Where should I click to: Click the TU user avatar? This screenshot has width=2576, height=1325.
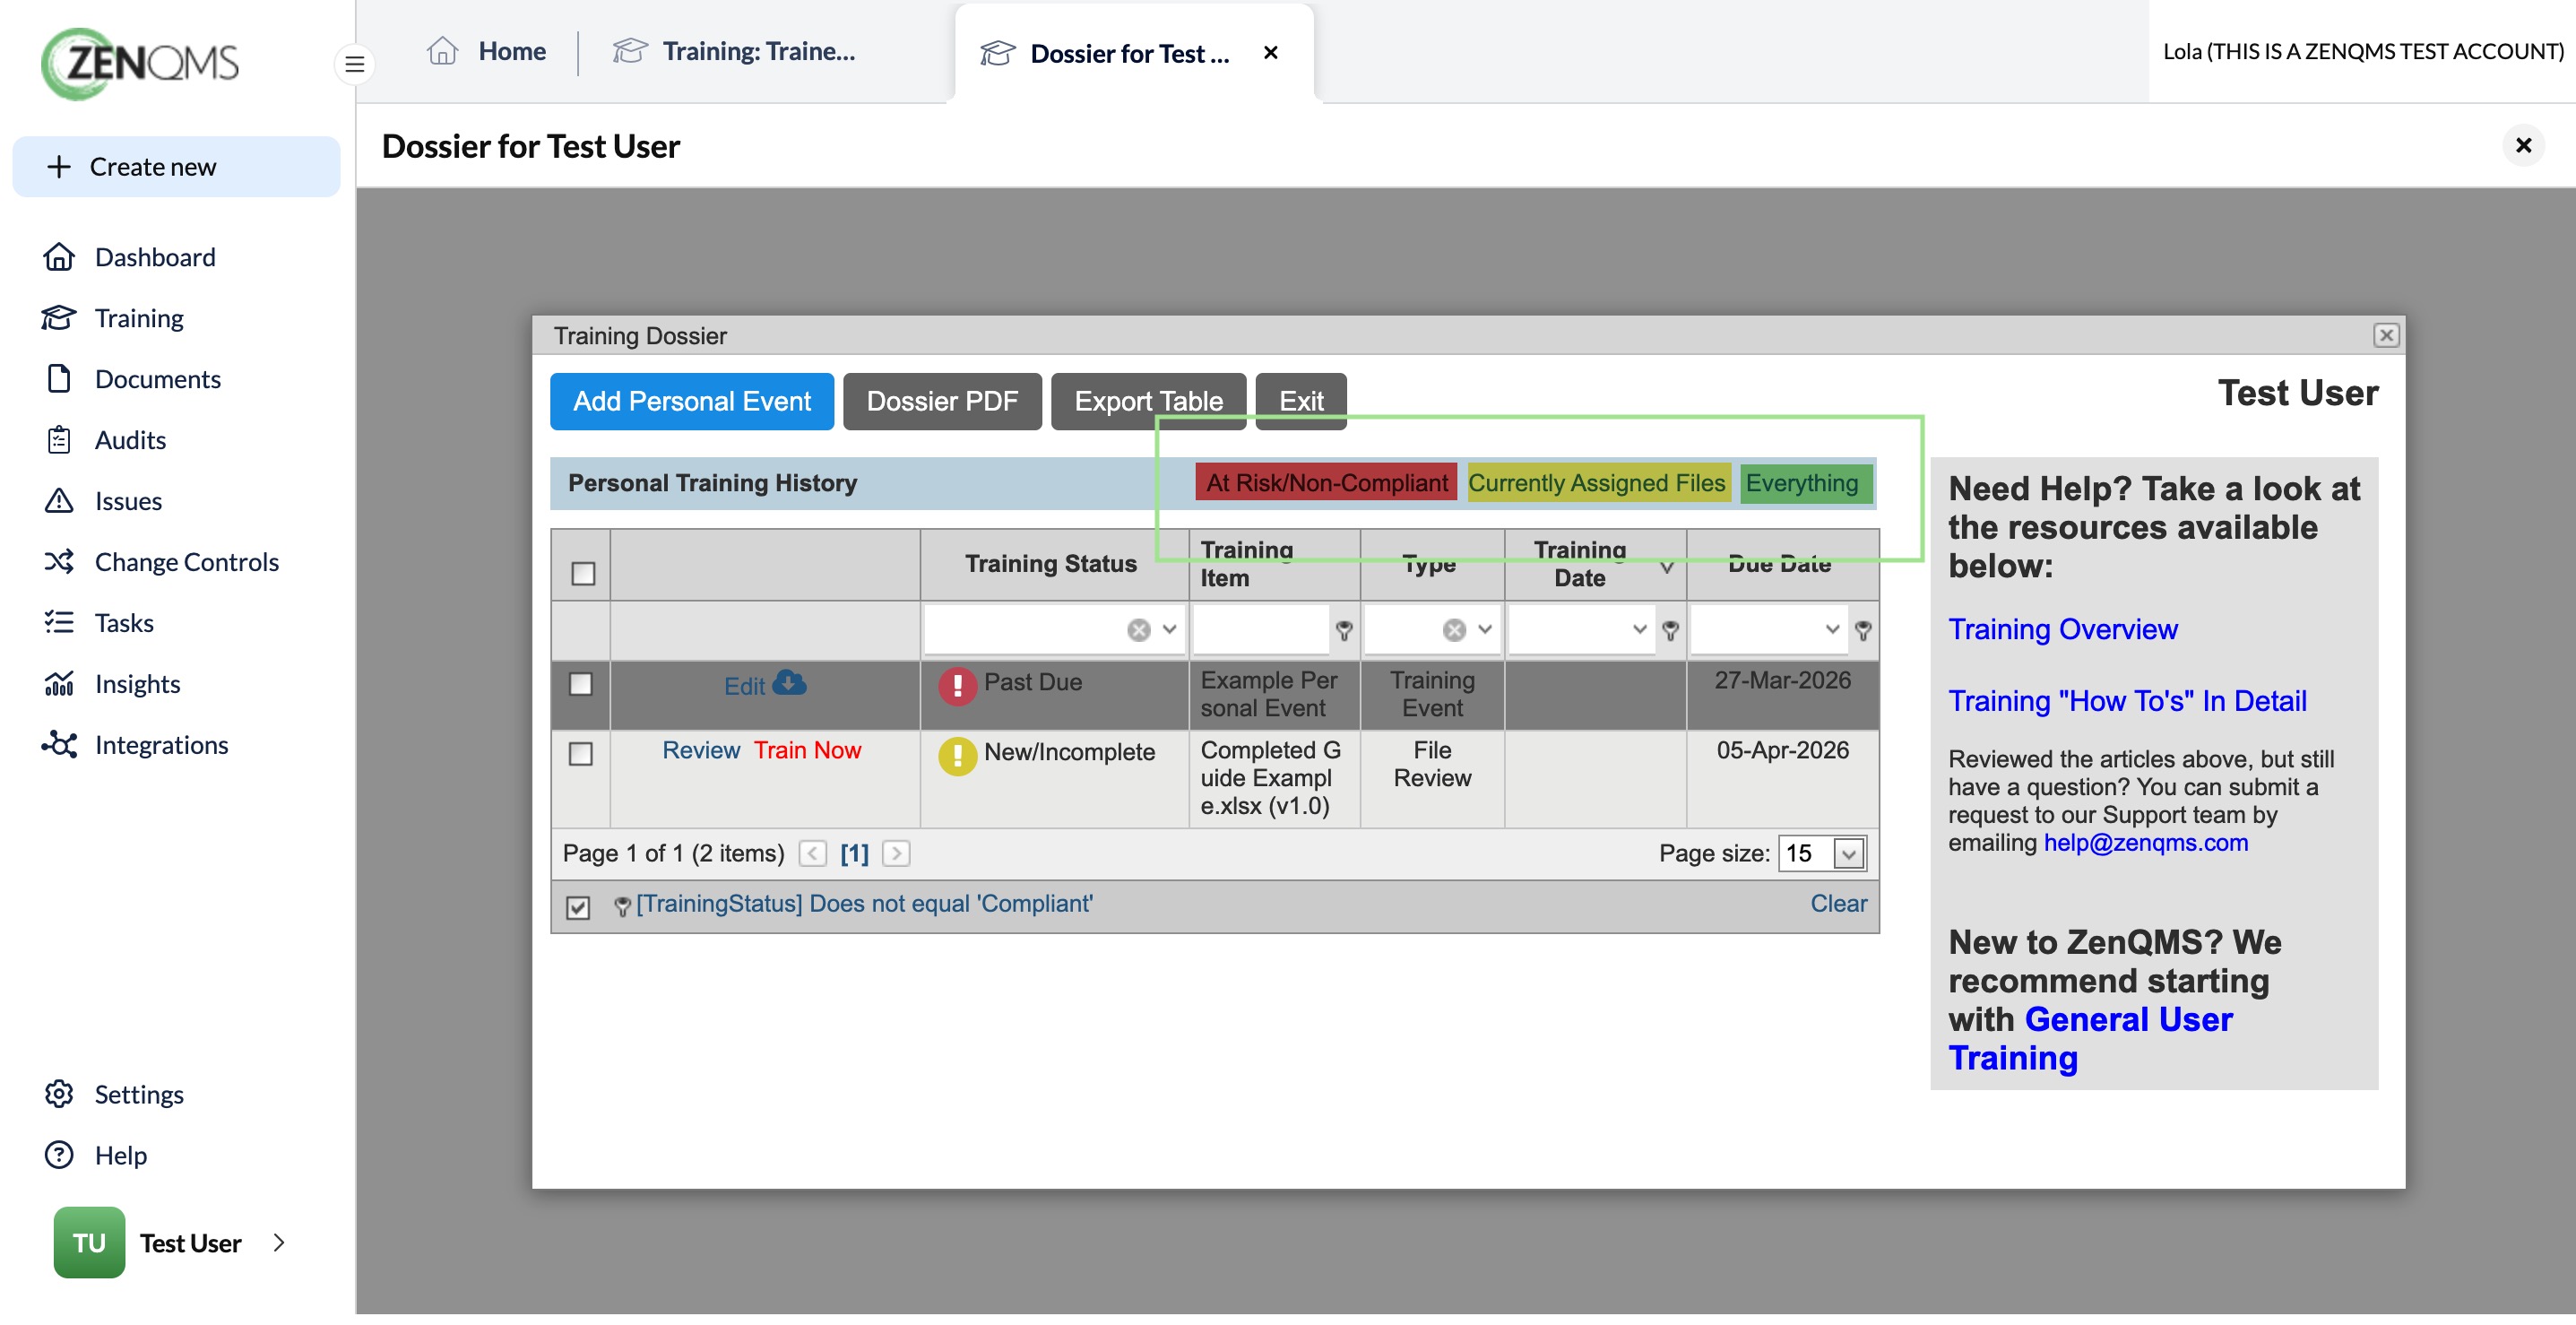pos(89,1242)
